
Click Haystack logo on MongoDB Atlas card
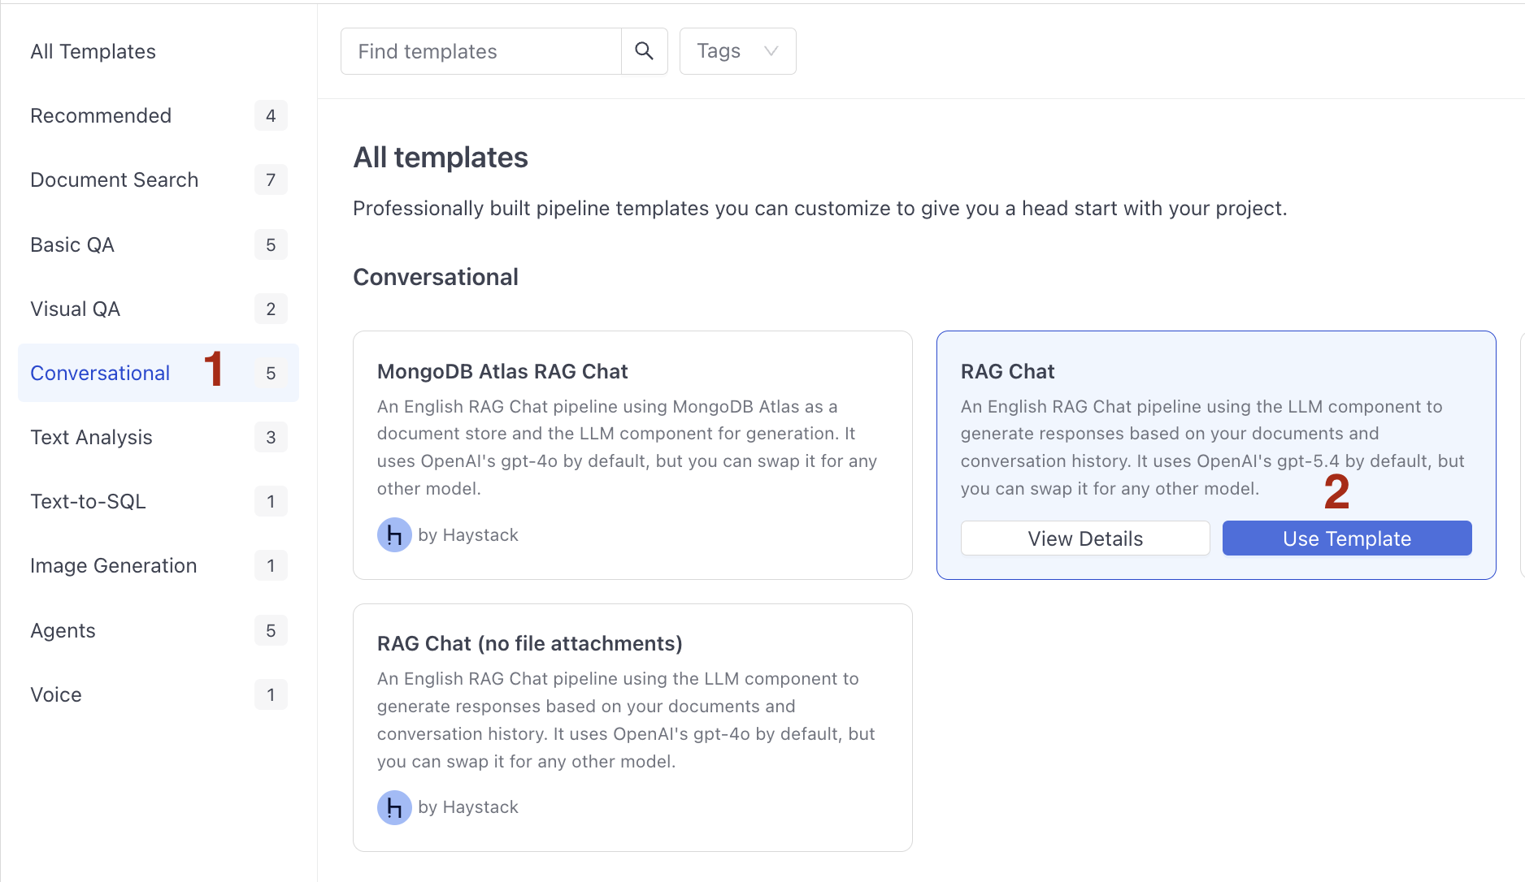tap(394, 535)
